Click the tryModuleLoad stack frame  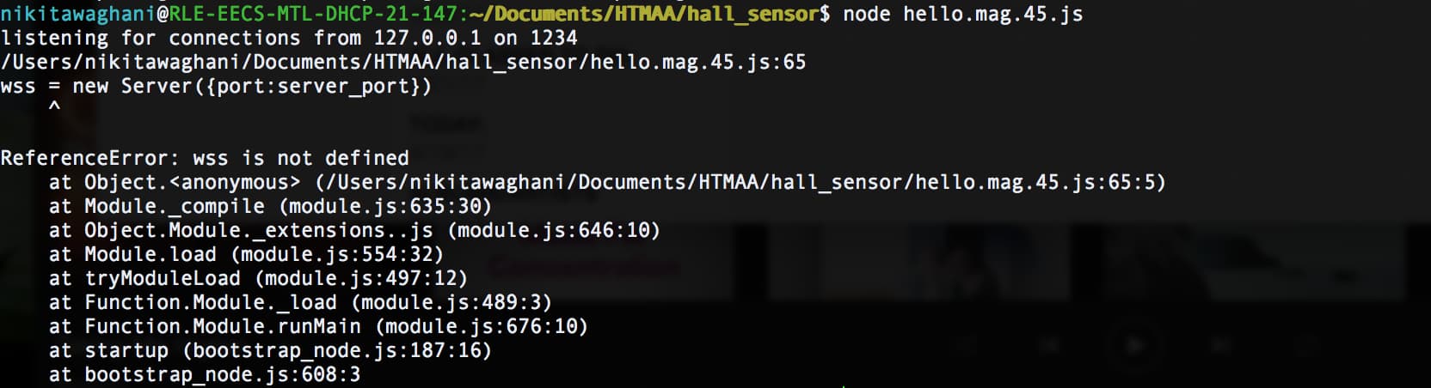click(x=258, y=279)
